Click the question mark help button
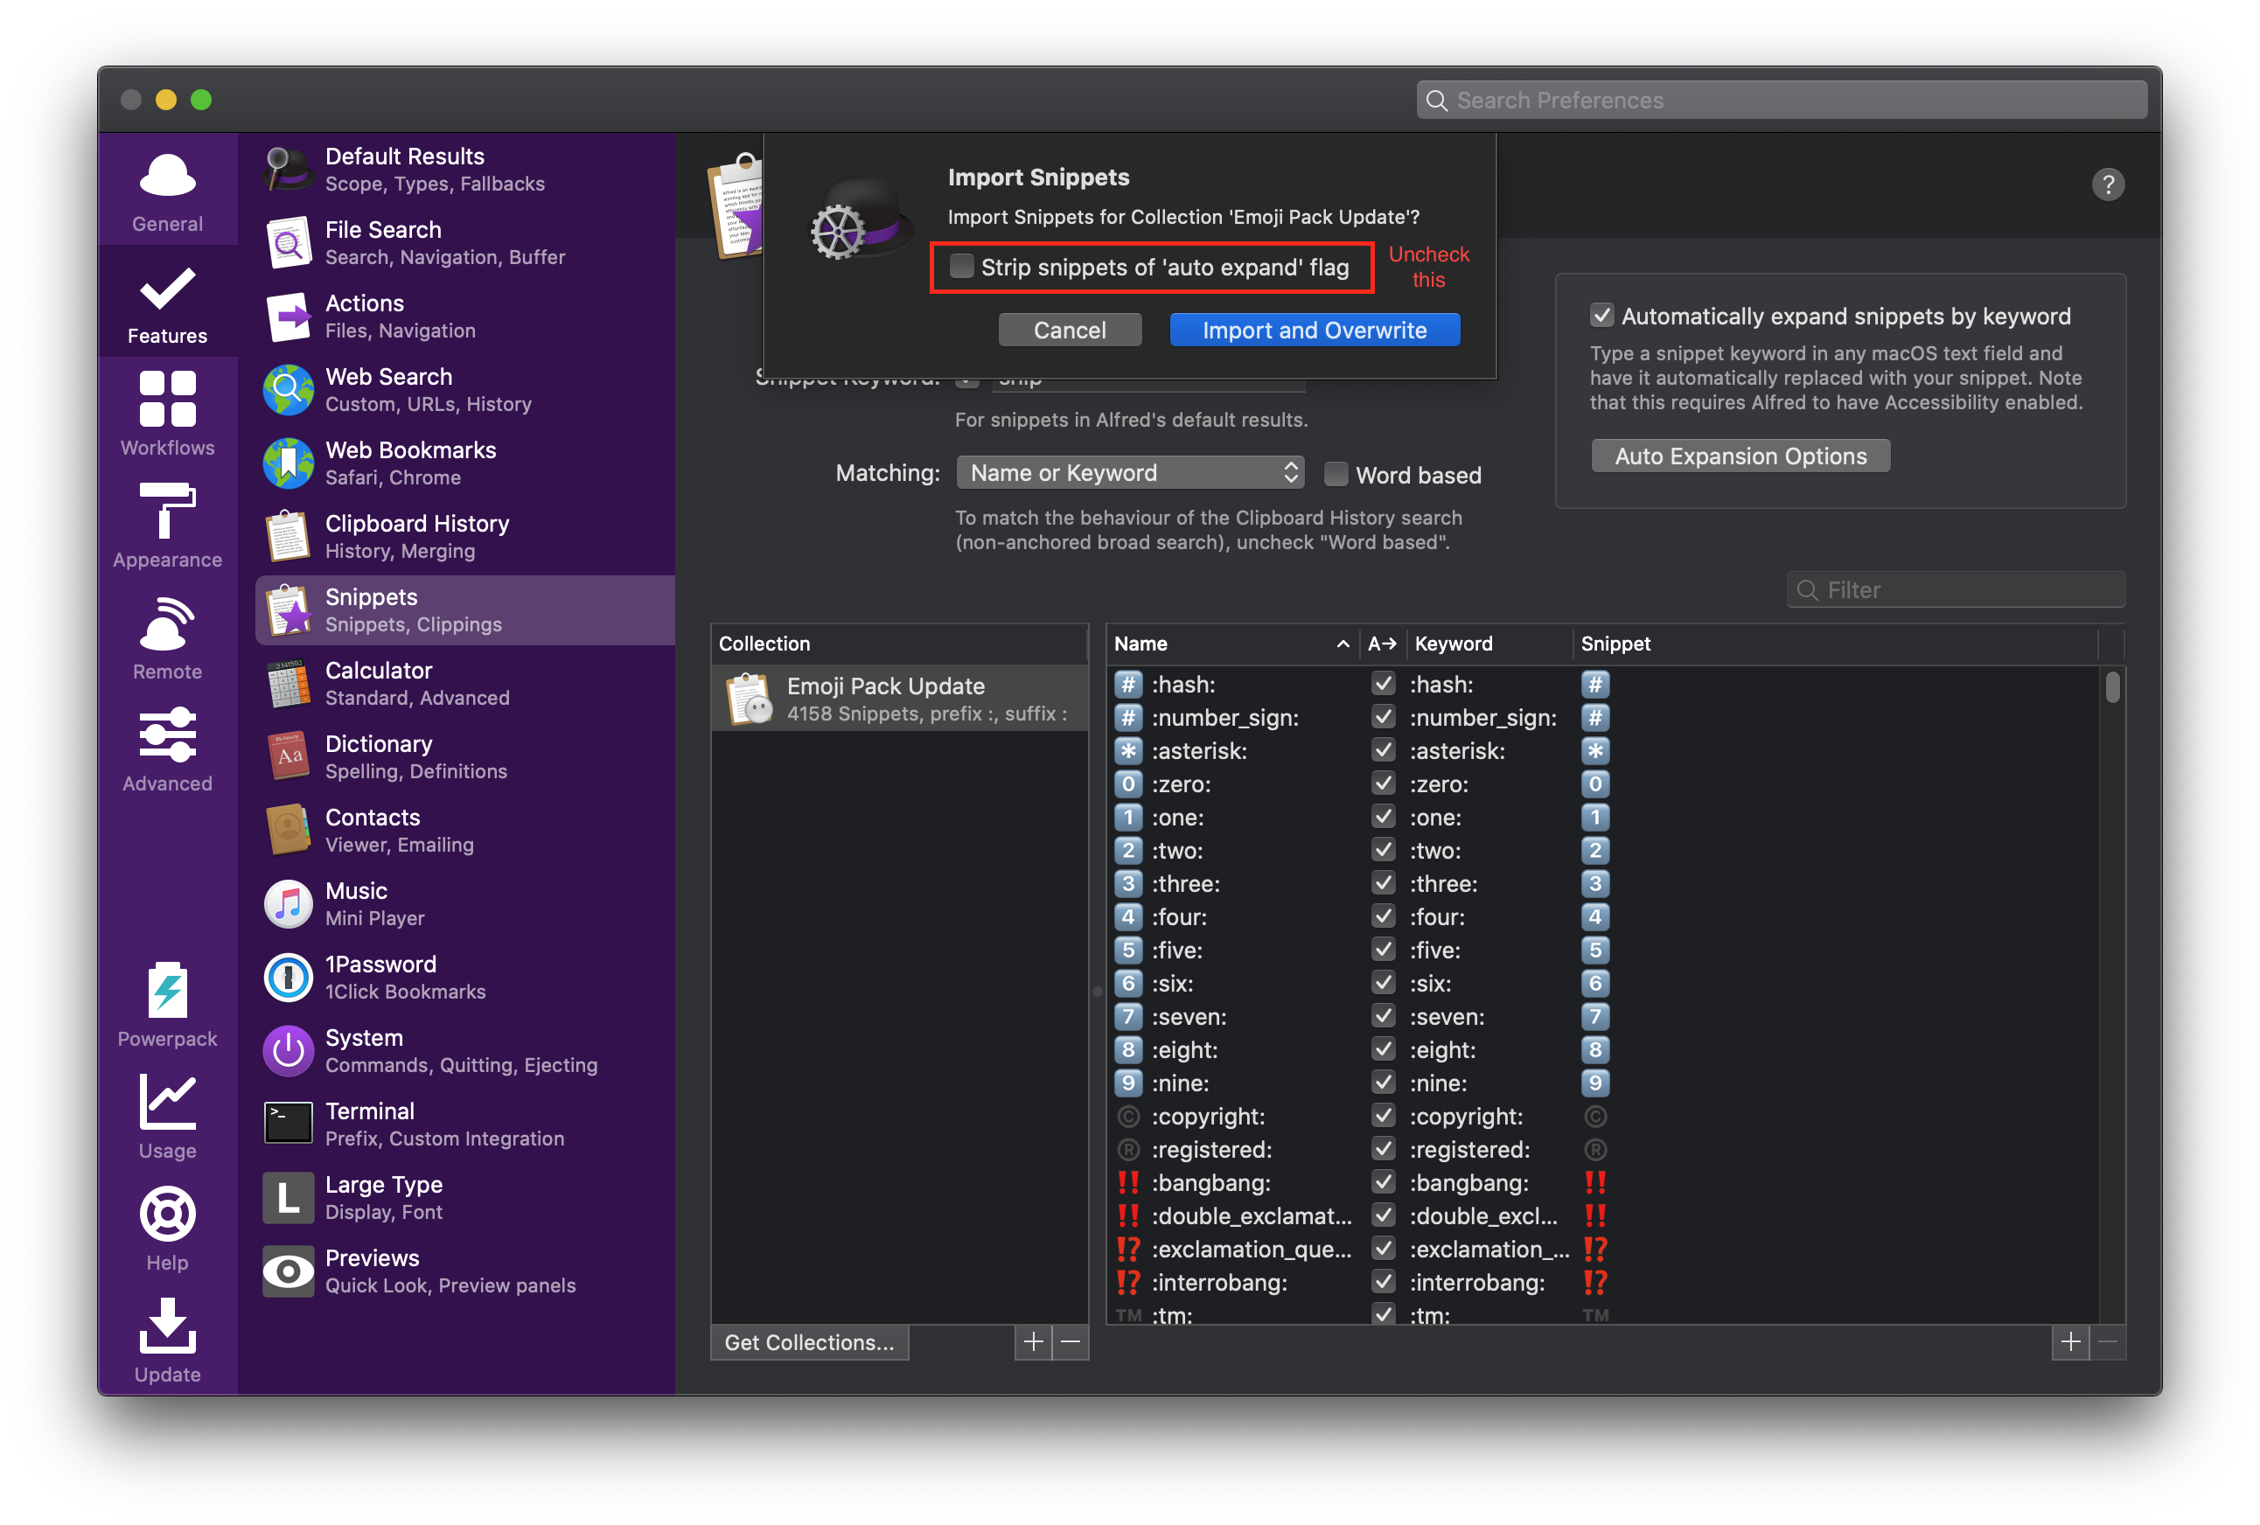Viewport: 2260px width, 1525px height. pos(2107,185)
